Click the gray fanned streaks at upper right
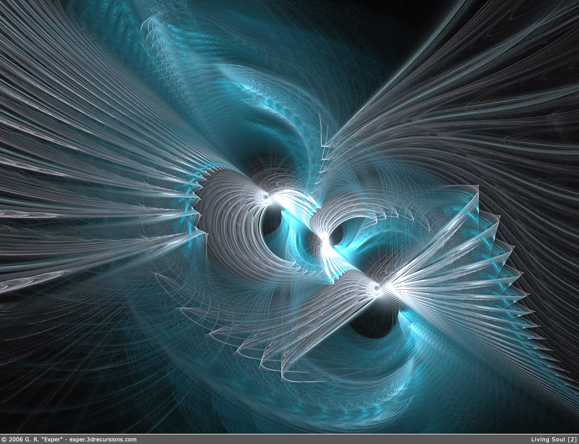Image resolution: width=579 pixels, height=444 pixels. point(481,96)
